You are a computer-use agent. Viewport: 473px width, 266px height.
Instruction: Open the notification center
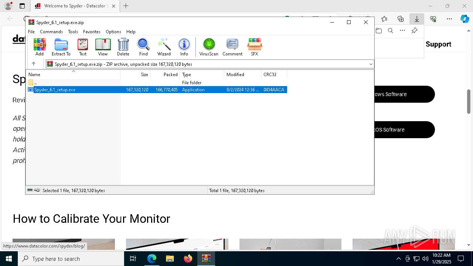461,259
